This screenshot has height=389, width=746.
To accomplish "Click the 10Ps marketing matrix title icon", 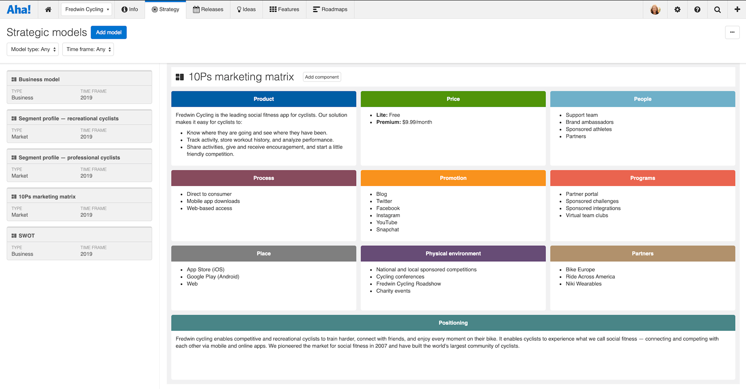I will tap(180, 77).
